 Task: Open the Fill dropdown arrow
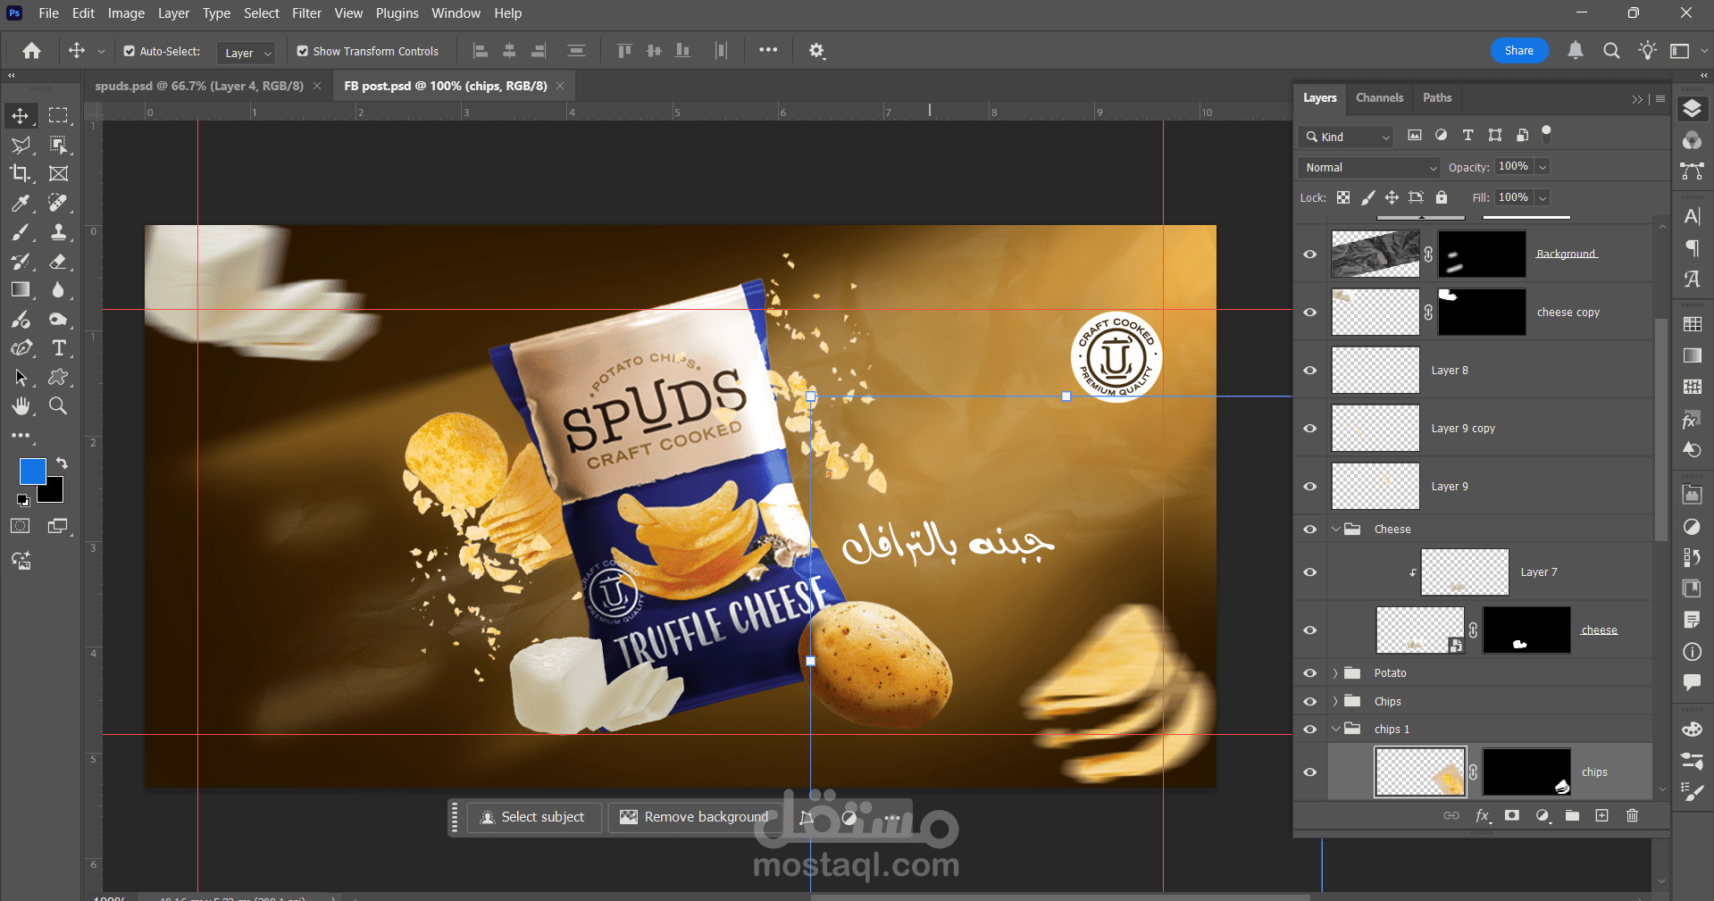(1543, 197)
